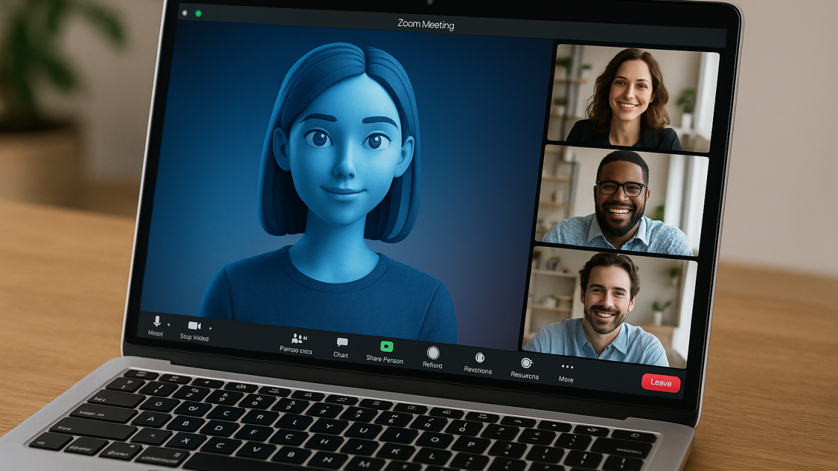838x471 pixels.
Task: Click the red Leave button
Action: [x=661, y=382]
